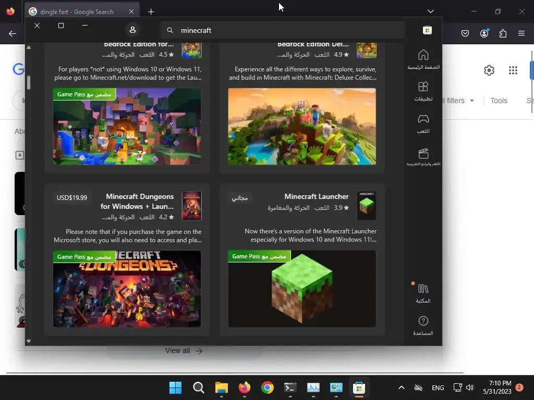The height and width of the screenshot is (400, 534).
Task: Open a new Firefox tab
Action: coord(151,12)
